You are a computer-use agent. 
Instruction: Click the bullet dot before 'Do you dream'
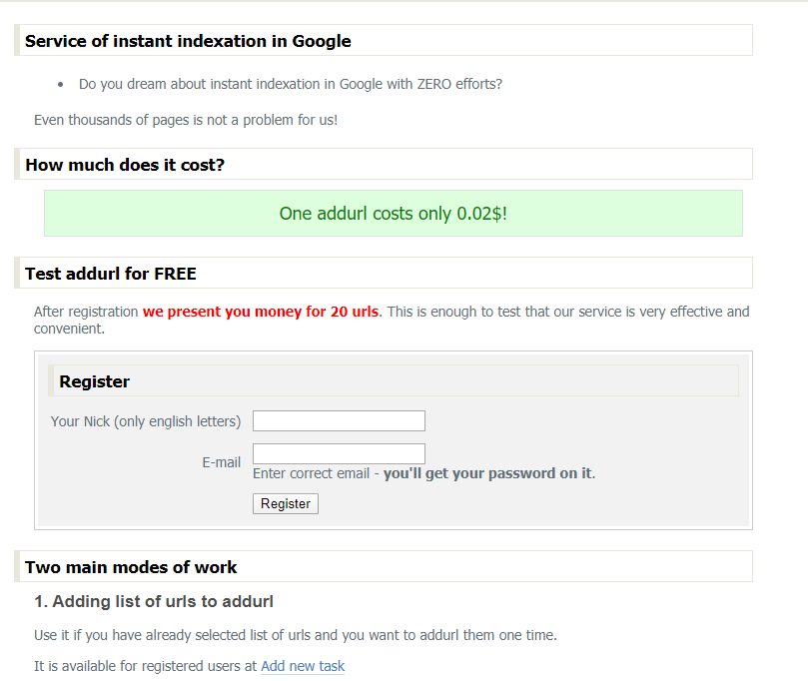click(61, 85)
